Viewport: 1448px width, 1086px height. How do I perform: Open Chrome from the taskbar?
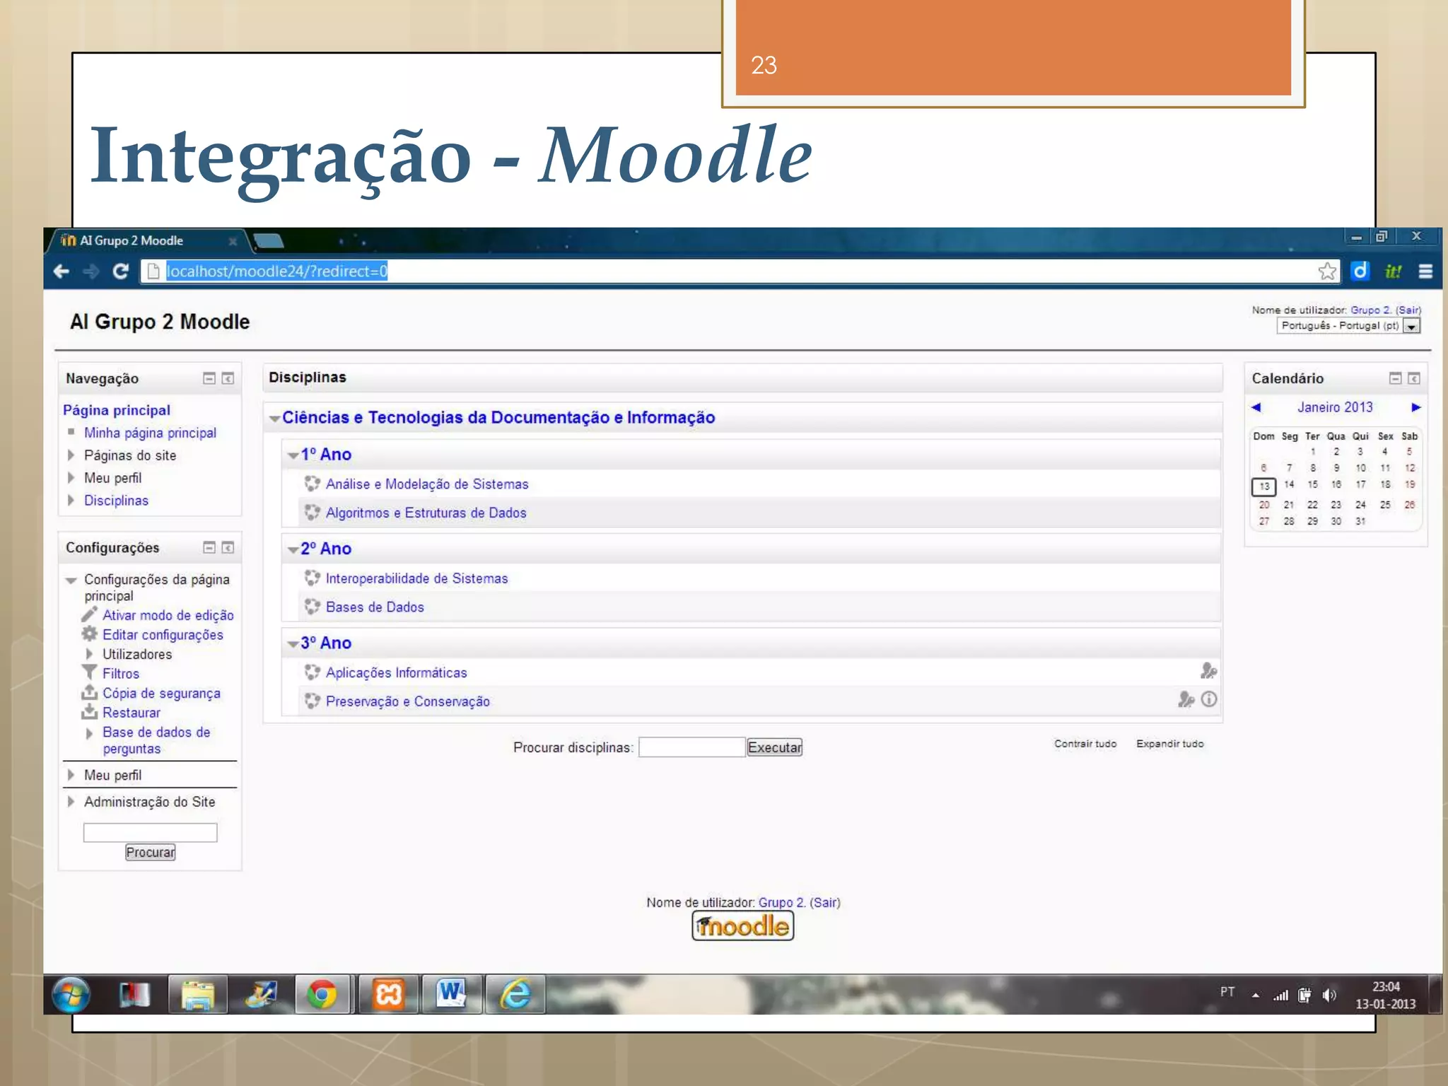pyautogui.click(x=322, y=995)
